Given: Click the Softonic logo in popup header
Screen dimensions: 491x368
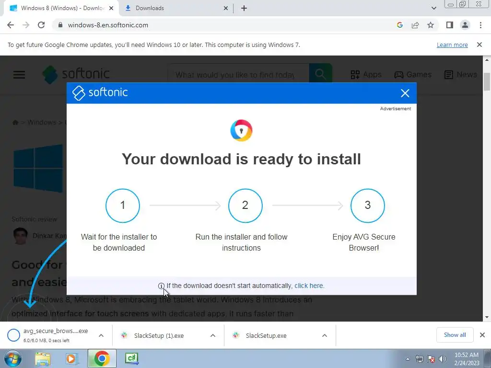Looking at the screenshot, I should (100, 93).
